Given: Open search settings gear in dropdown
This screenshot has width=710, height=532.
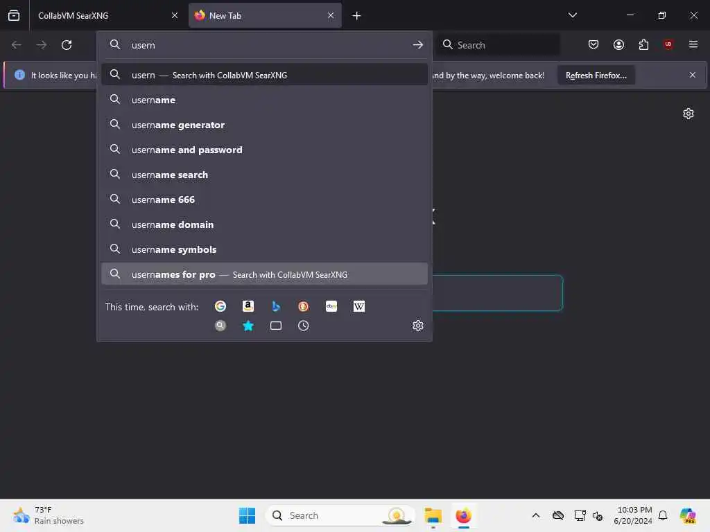Looking at the screenshot, I should 418,326.
